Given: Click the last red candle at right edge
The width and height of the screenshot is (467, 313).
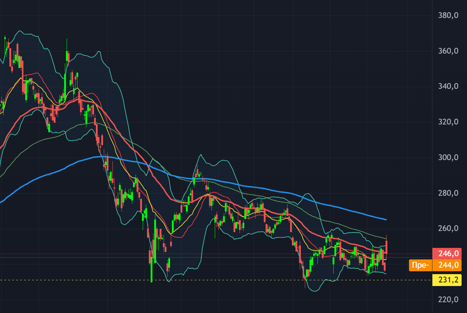Looking at the screenshot, I should coord(386,246).
